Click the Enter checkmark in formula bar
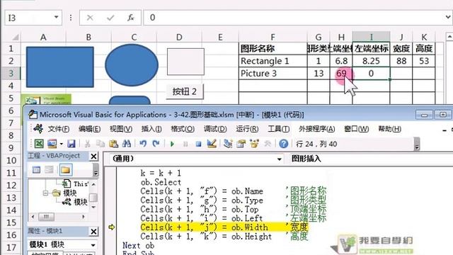 [x=110, y=18]
